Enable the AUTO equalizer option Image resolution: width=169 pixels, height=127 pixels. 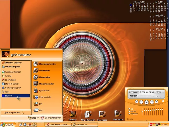point(129,111)
